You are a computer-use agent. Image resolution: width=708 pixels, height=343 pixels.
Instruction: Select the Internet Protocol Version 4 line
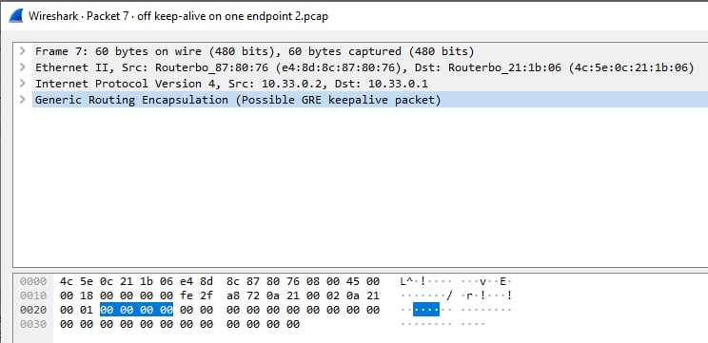coord(370,84)
